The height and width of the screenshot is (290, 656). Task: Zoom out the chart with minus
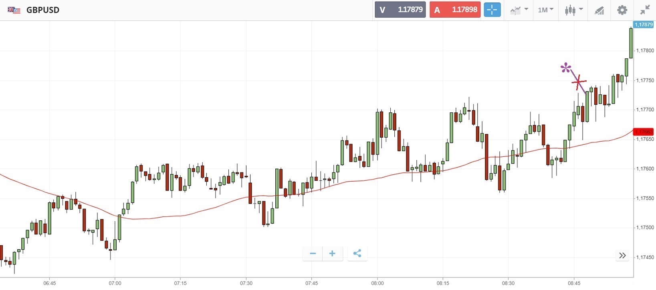313,254
